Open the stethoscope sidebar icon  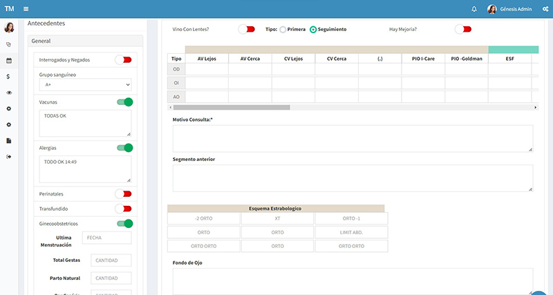pyautogui.click(x=9, y=44)
